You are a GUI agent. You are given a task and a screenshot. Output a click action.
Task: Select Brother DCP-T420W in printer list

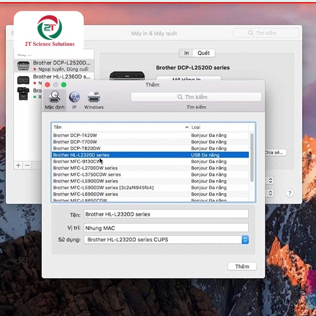point(75,135)
